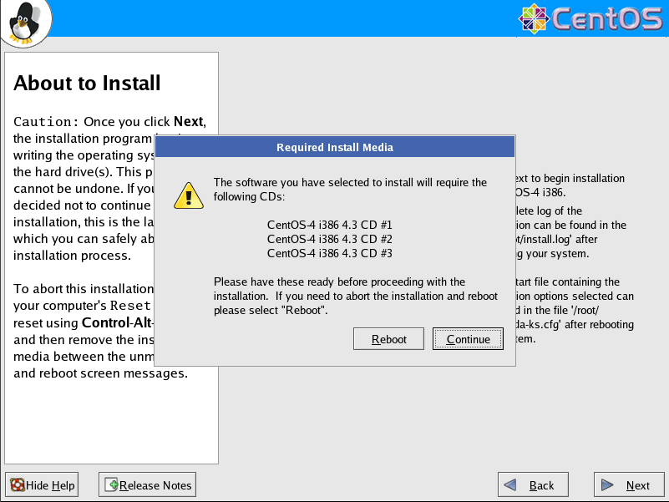Image resolution: width=669 pixels, height=502 pixels.
Task: Click the yellow warning triangle icon
Action: click(188, 195)
